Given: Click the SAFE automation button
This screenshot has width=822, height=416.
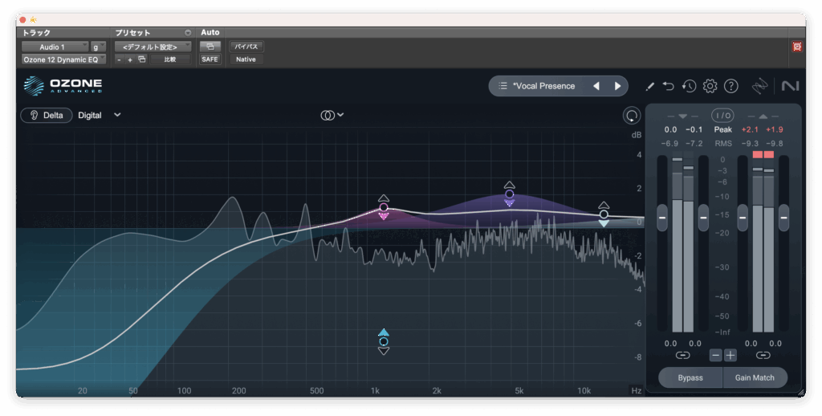Looking at the screenshot, I should 210,59.
